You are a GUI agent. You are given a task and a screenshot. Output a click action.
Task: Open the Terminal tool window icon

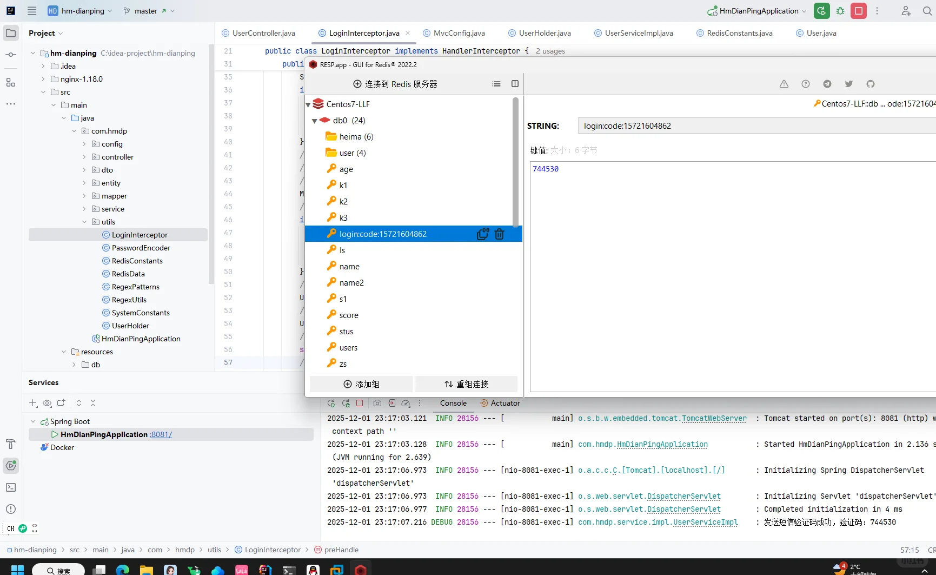point(11,487)
